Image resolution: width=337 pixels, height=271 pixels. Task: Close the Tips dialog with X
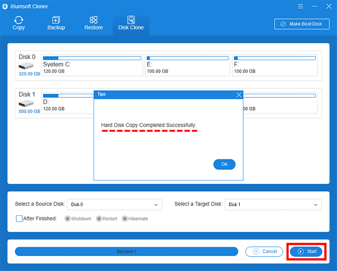point(239,94)
